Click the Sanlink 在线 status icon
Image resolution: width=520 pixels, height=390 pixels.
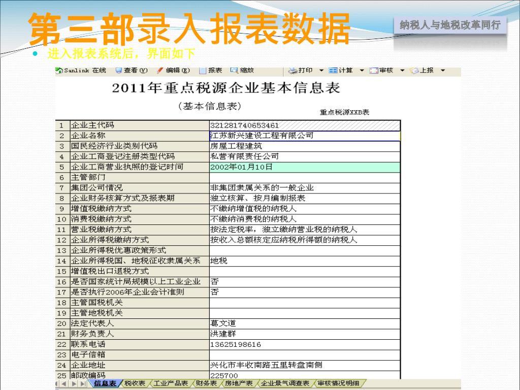click(x=59, y=70)
